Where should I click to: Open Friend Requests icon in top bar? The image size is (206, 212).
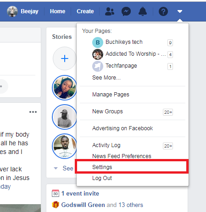pyautogui.click(x=110, y=11)
